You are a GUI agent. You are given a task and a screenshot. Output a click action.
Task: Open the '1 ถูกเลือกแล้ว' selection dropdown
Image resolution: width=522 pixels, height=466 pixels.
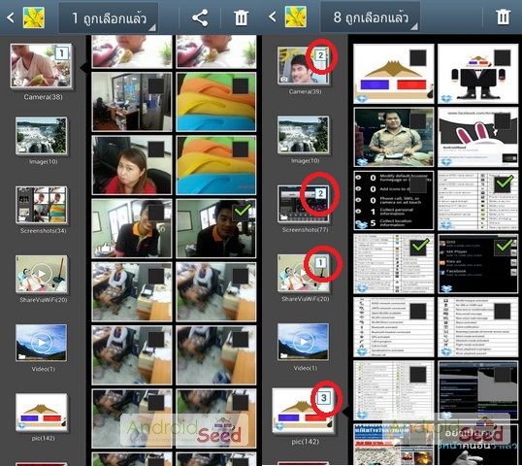(x=109, y=18)
